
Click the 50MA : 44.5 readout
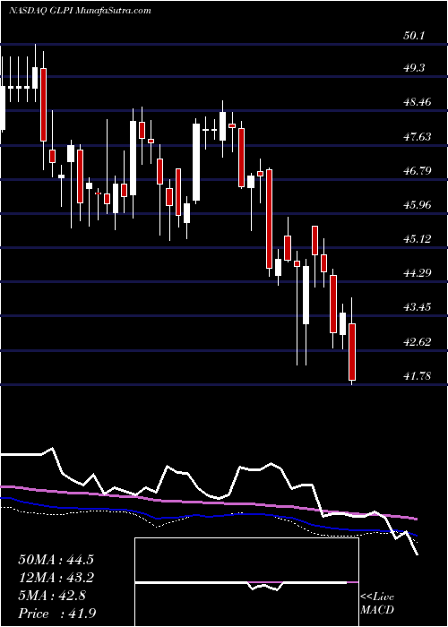(x=56, y=560)
